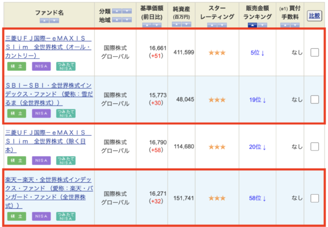328x227 pixels.
Task: Sort 基準価額 column in ascending order
Action: (x=147, y=25)
